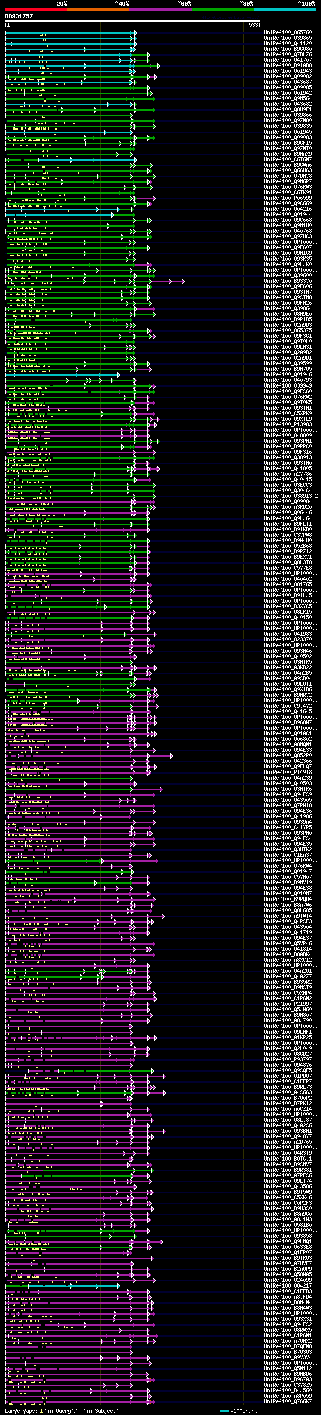Select the query name BB931757
The image size is (321, 1415).
[19, 16]
